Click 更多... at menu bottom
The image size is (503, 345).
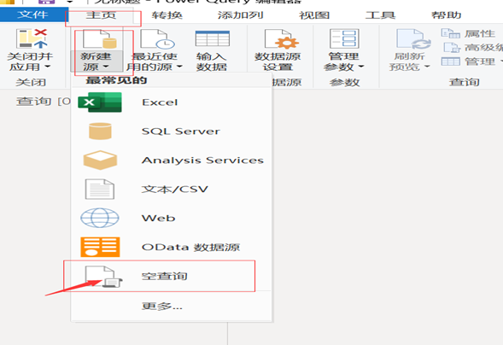[162, 306]
